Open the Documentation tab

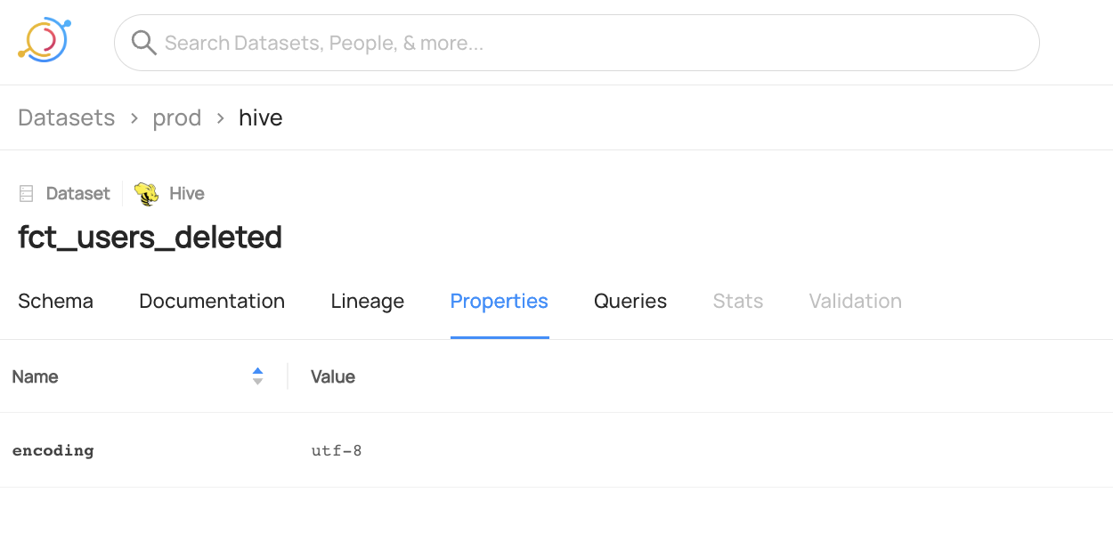[211, 301]
